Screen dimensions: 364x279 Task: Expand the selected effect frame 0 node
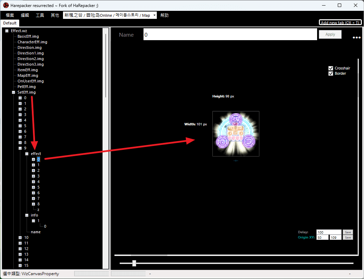[34, 159]
